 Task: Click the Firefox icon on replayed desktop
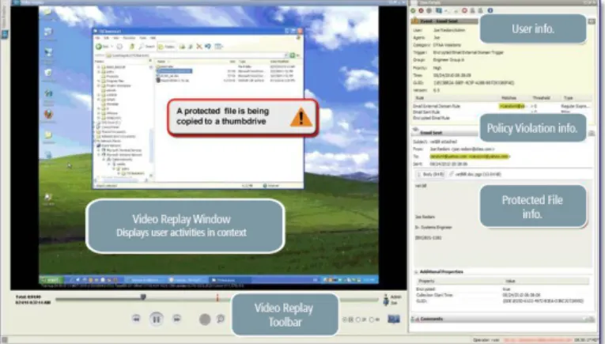point(48,114)
